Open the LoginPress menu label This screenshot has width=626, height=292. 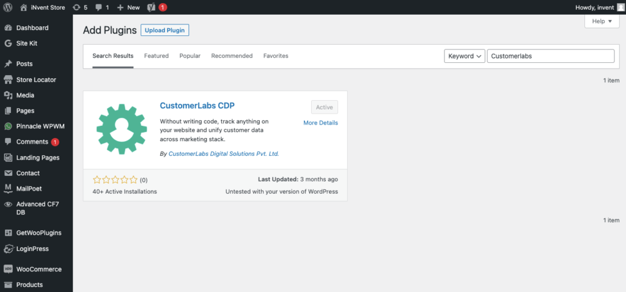tap(32, 249)
